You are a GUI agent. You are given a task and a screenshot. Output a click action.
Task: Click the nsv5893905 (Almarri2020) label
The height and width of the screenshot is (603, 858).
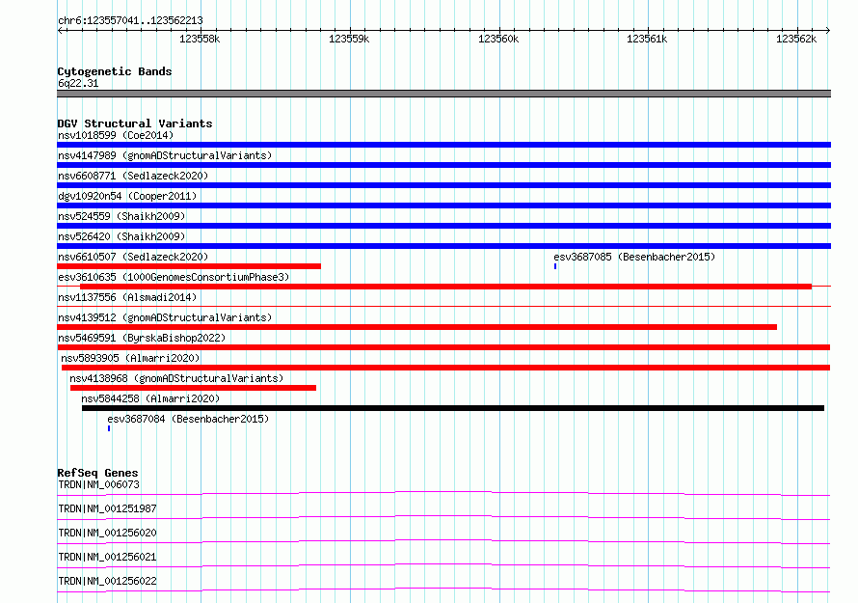[x=130, y=358]
